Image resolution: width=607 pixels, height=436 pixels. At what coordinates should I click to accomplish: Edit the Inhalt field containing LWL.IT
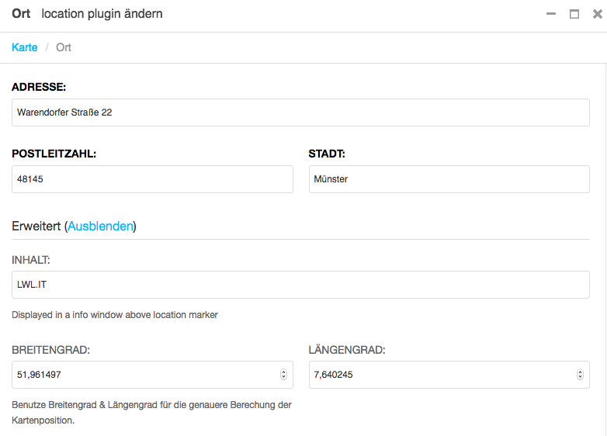click(300, 285)
